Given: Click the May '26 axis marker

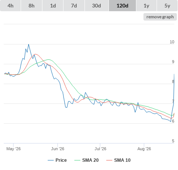Looking at the screenshot, I should (14, 149).
